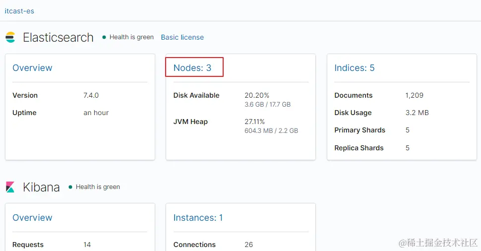Click the Uptime label
This screenshot has width=481, height=251.
pyautogui.click(x=24, y=113)
